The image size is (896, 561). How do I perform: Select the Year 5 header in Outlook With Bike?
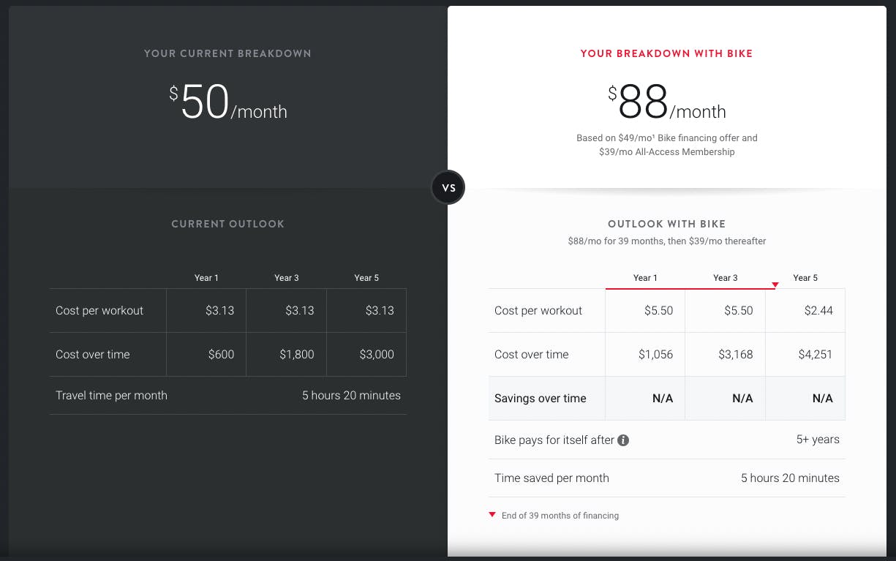(805, 278)
